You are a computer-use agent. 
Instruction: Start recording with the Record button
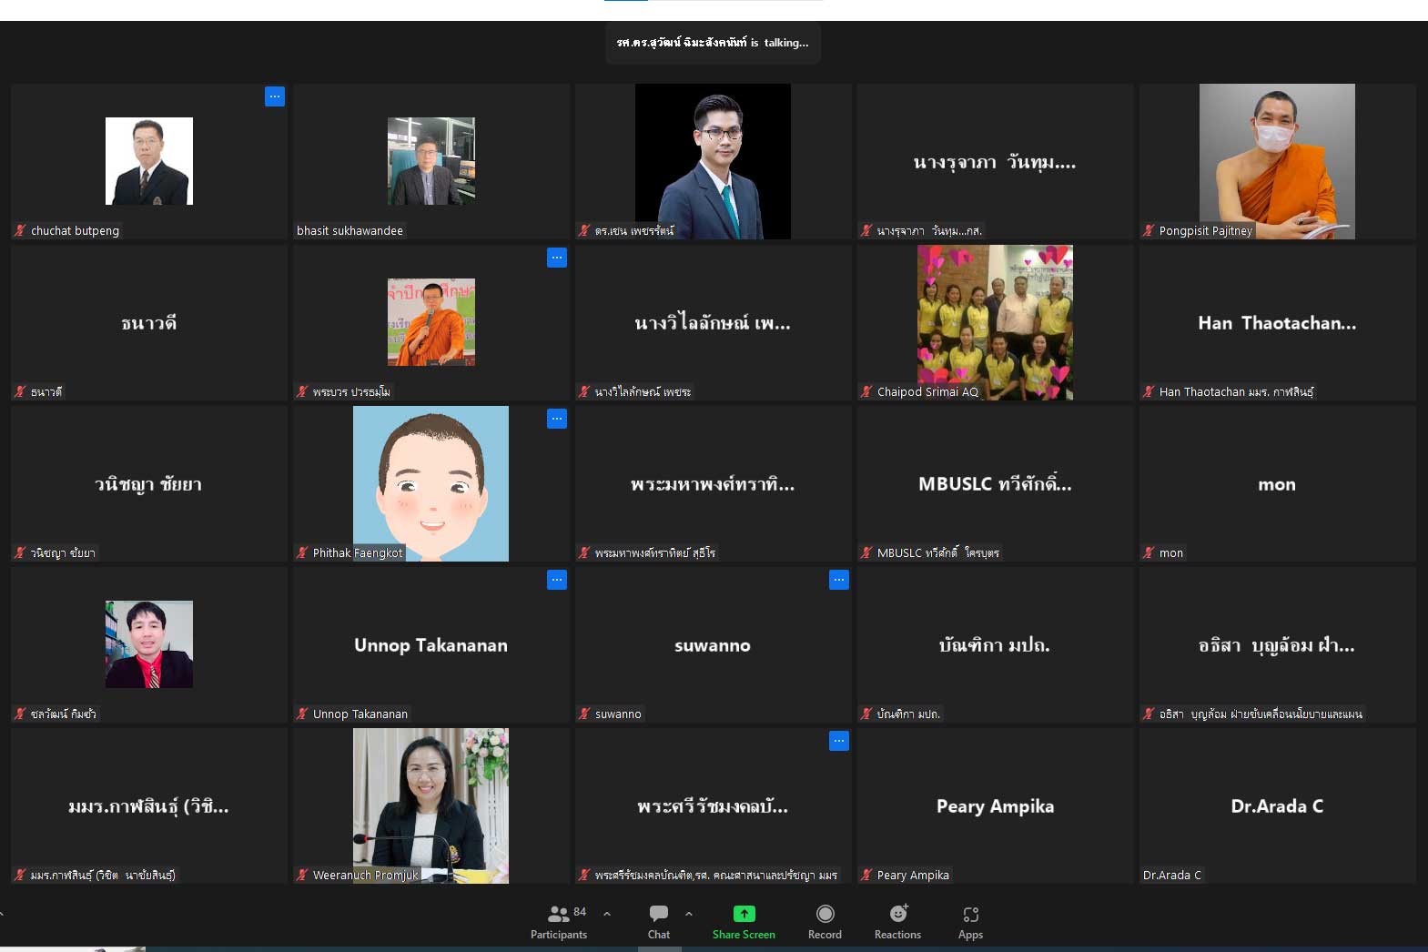(x=825, y=921)
